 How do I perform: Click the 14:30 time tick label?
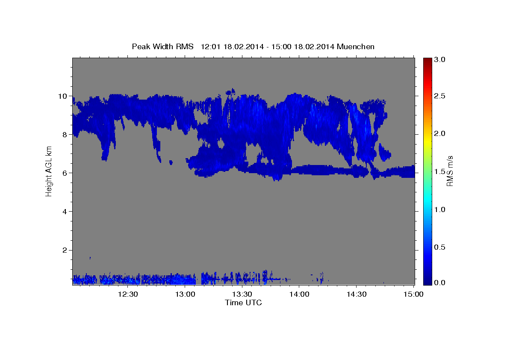tap(356, 295)
